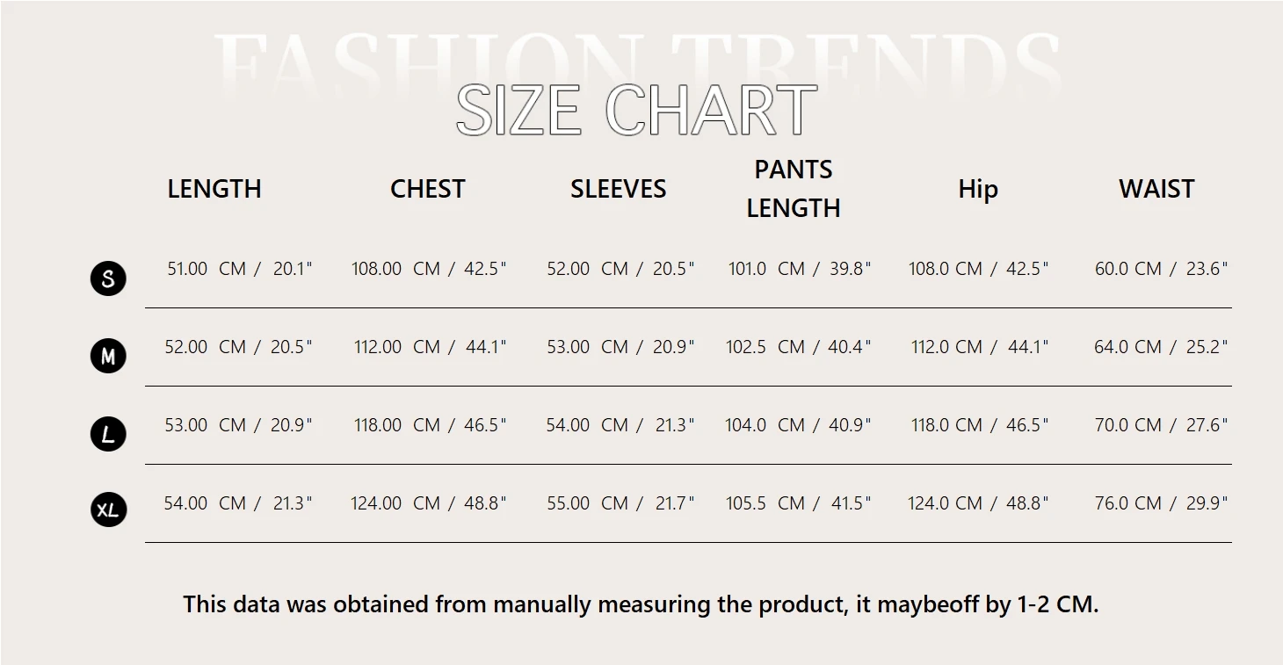Click the Hip column header

click(977, 189)
